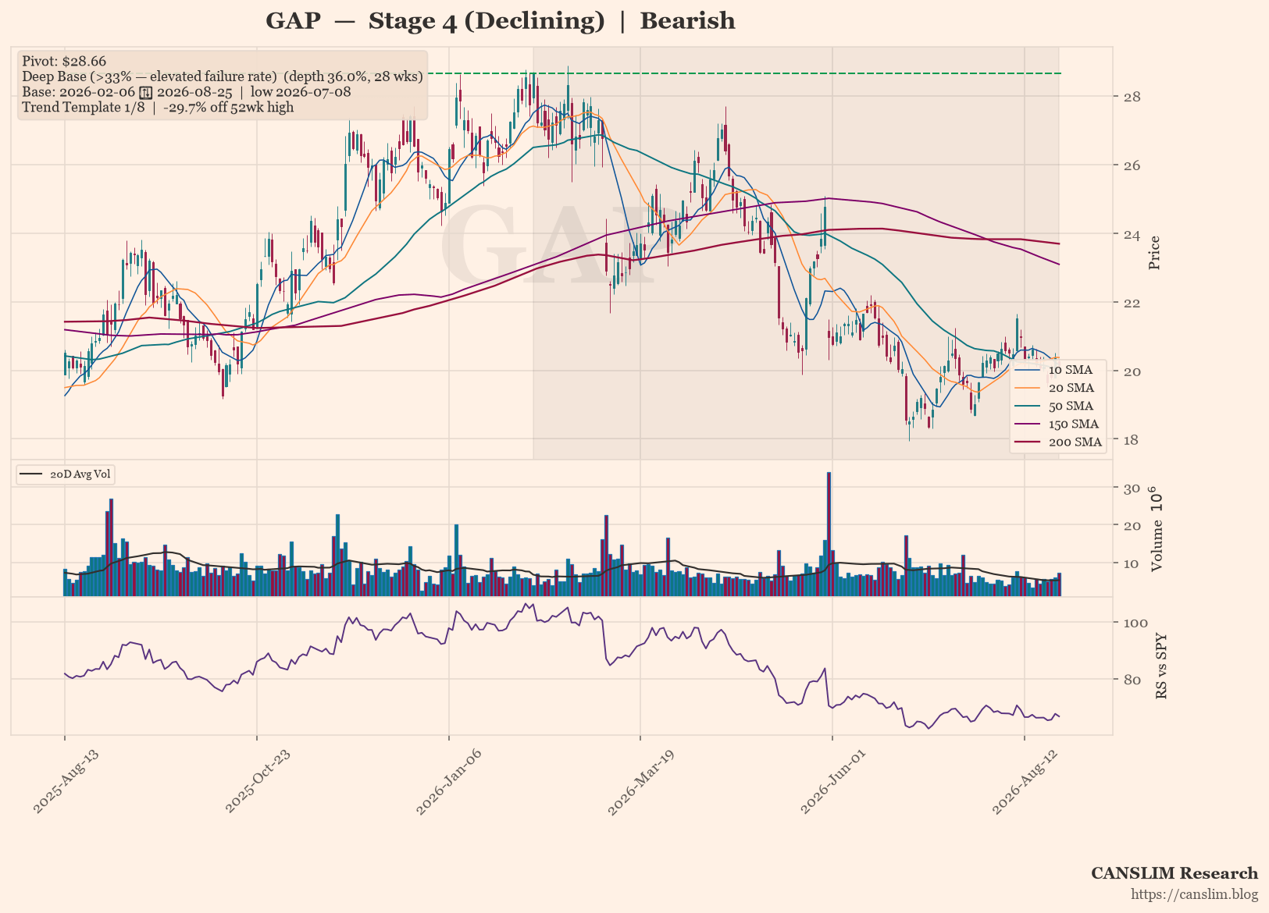Click the 'Price' axis label
Screen dimensions: 1269x913
pyautogui.click(x=1154, y=253)
